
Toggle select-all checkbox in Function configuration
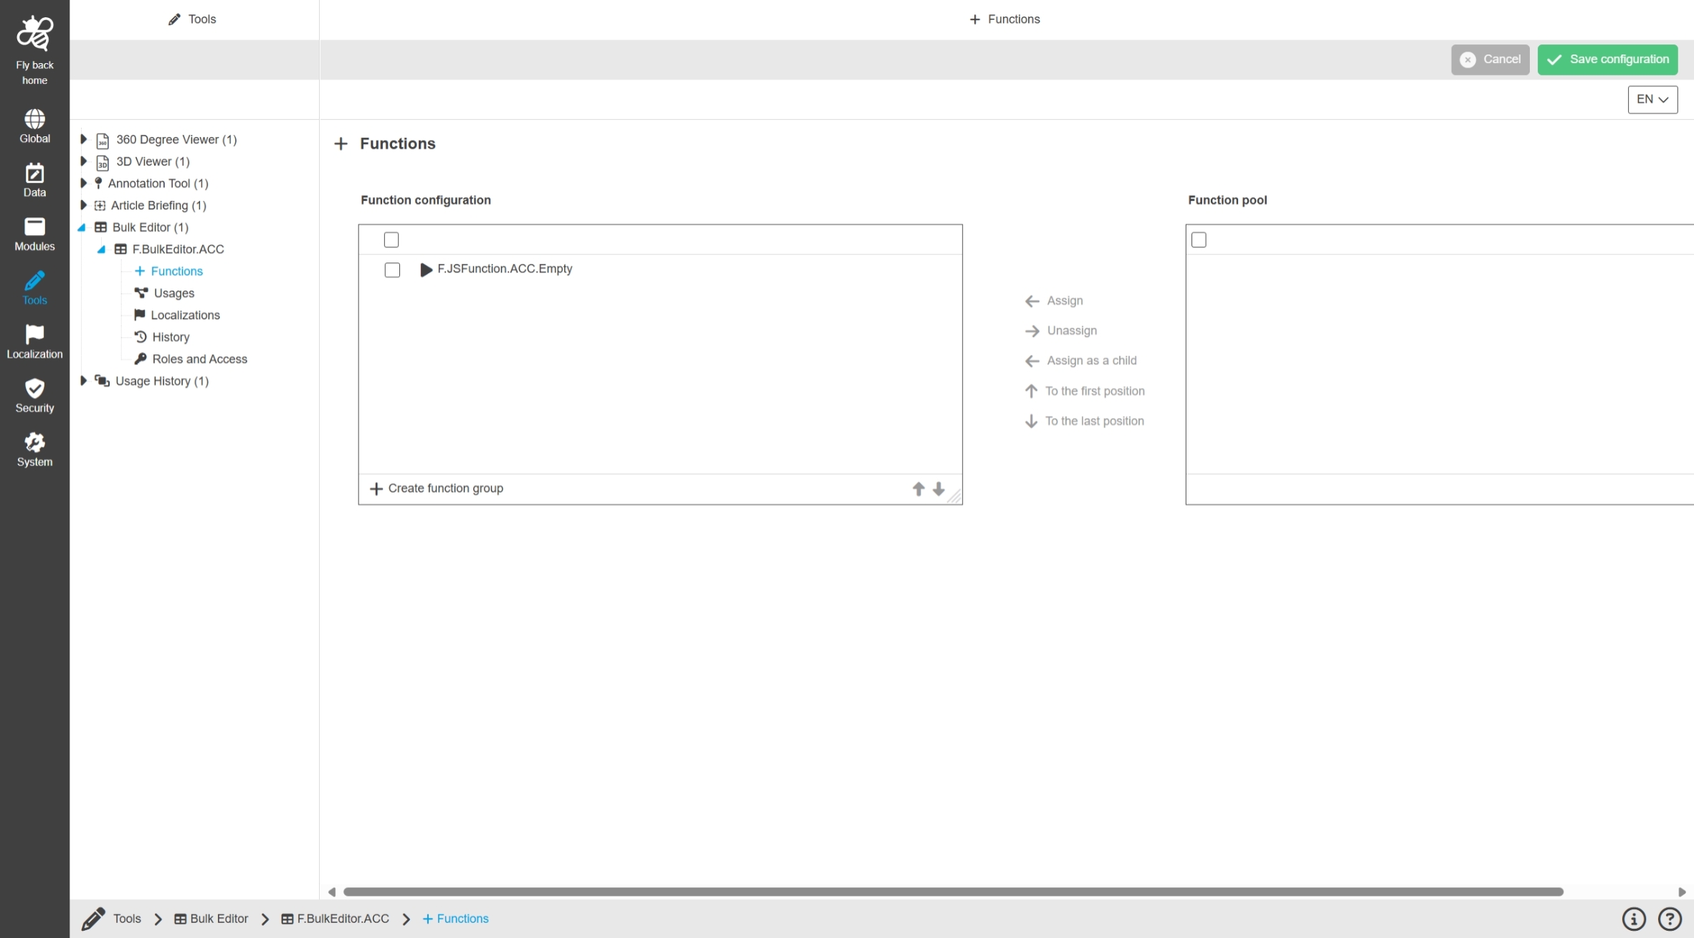391,240
